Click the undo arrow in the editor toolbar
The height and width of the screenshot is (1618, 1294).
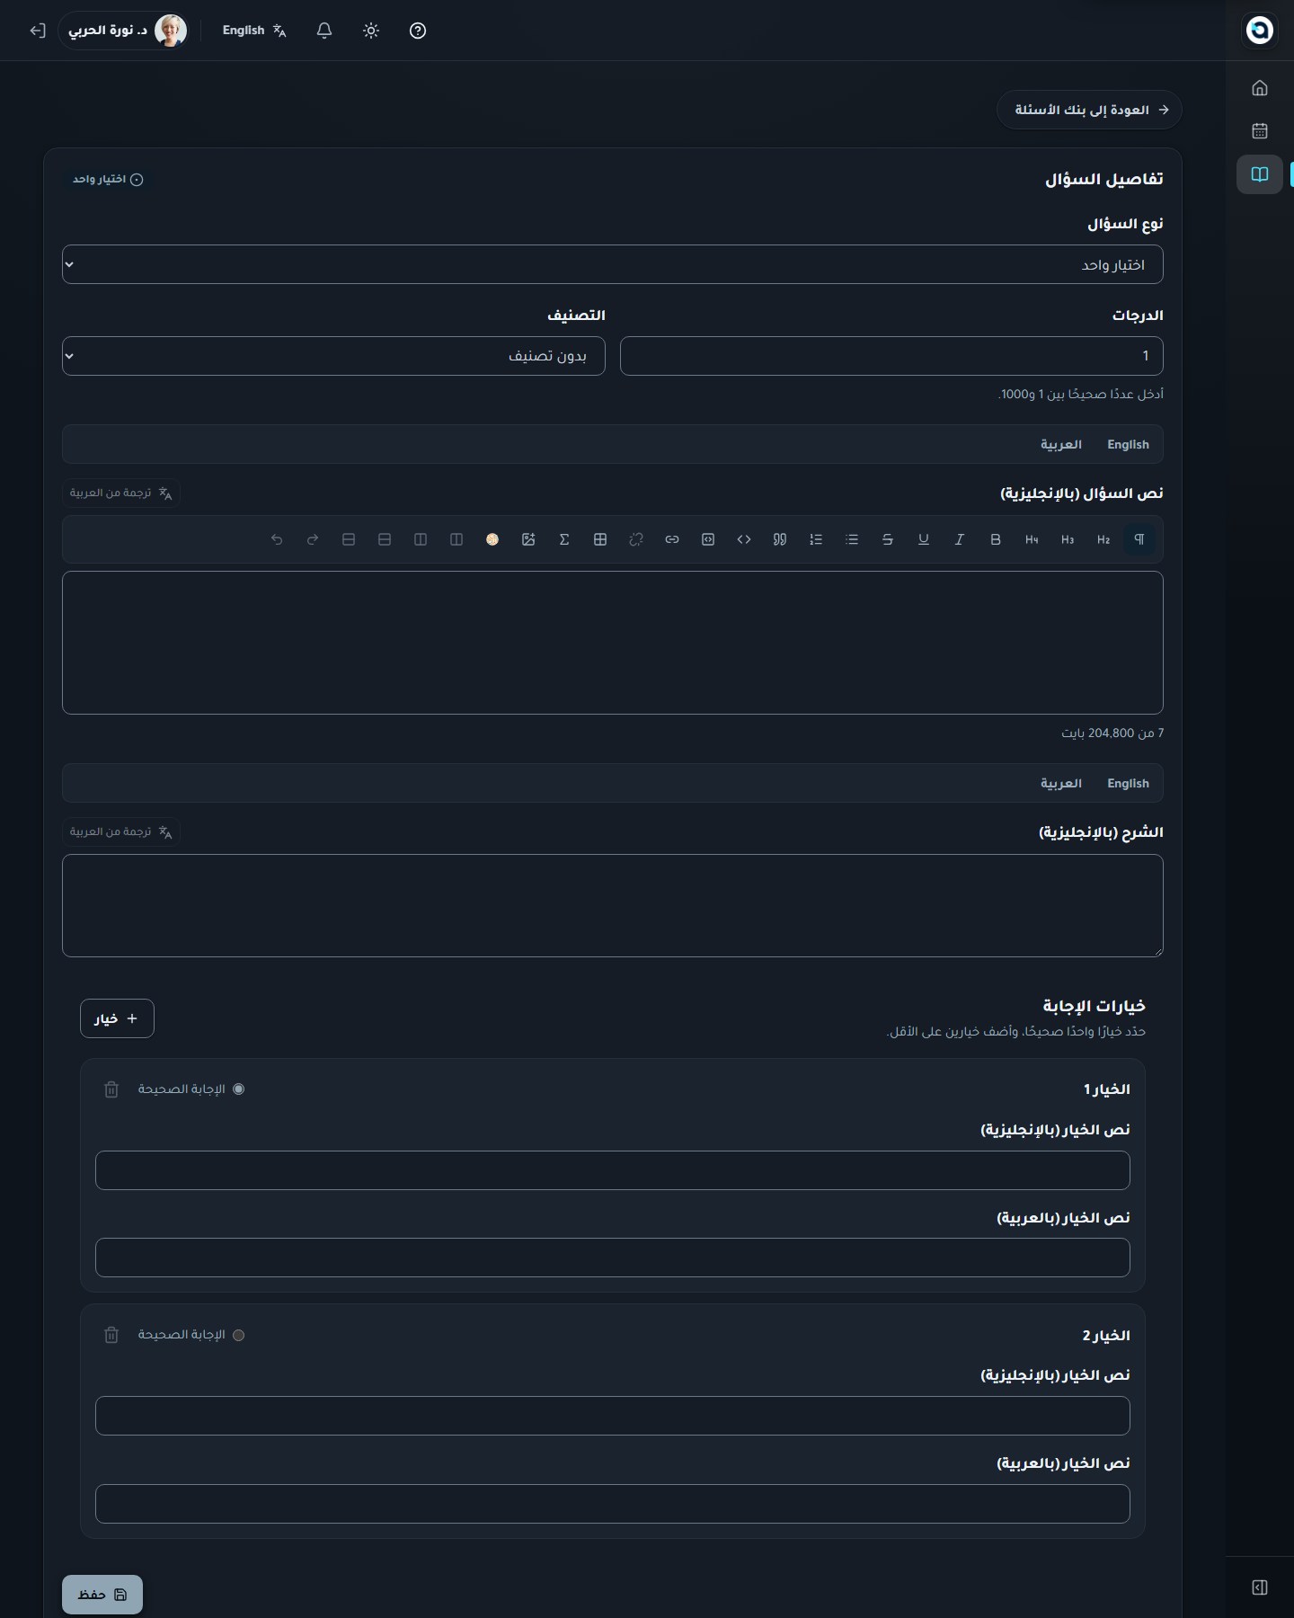(277, 539)
